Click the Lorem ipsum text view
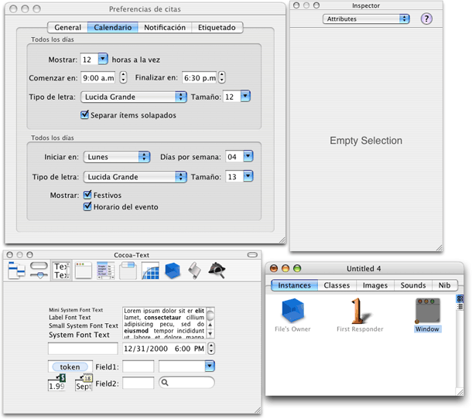This screenshot has height=419, width=472. click(x=164, y=322)
